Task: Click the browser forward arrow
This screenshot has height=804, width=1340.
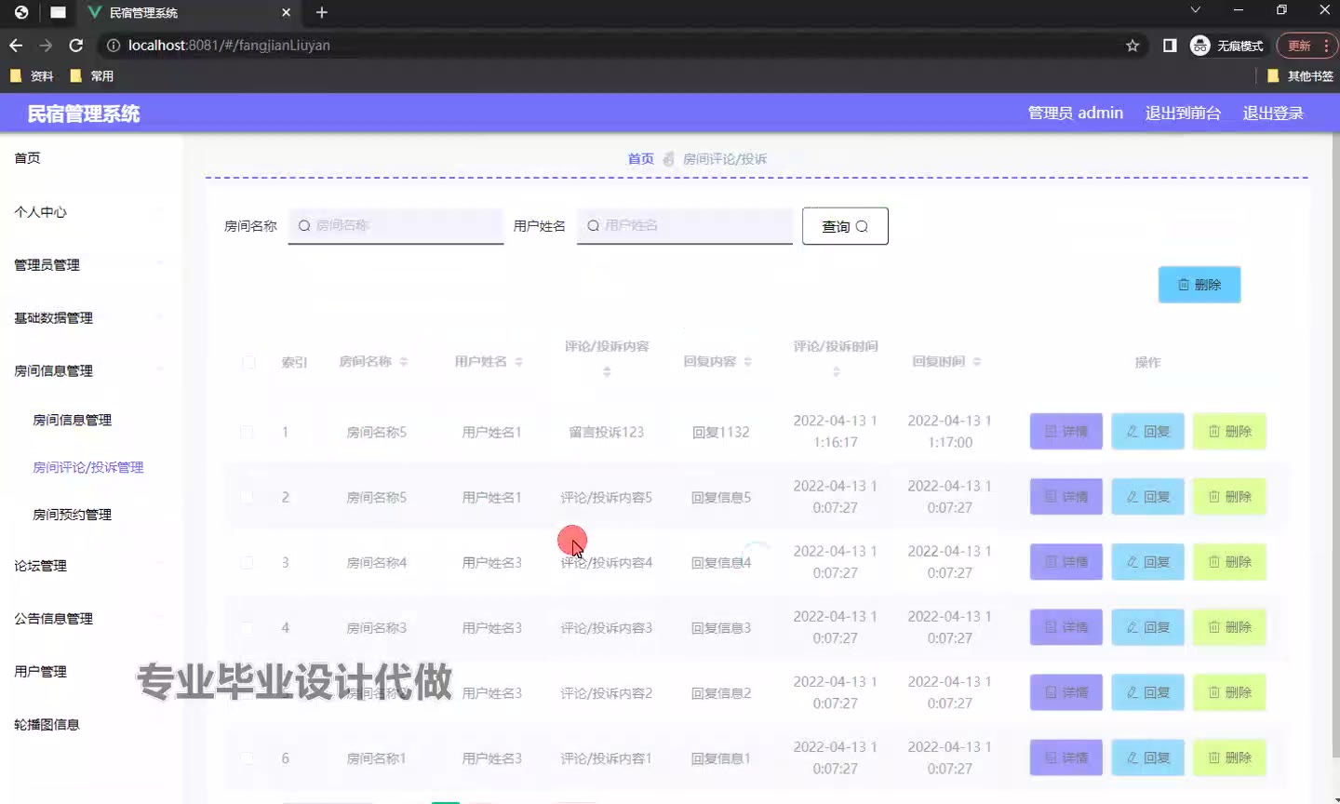Action: 46,46
